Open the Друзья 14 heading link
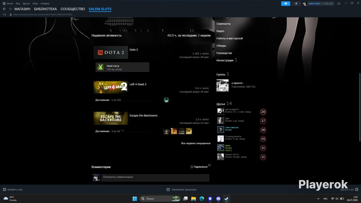Screen dimensions: 361x203 click(x=224, y=104)
